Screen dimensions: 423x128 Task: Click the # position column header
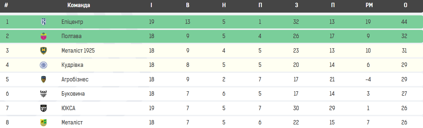click(x=6, y=5)
